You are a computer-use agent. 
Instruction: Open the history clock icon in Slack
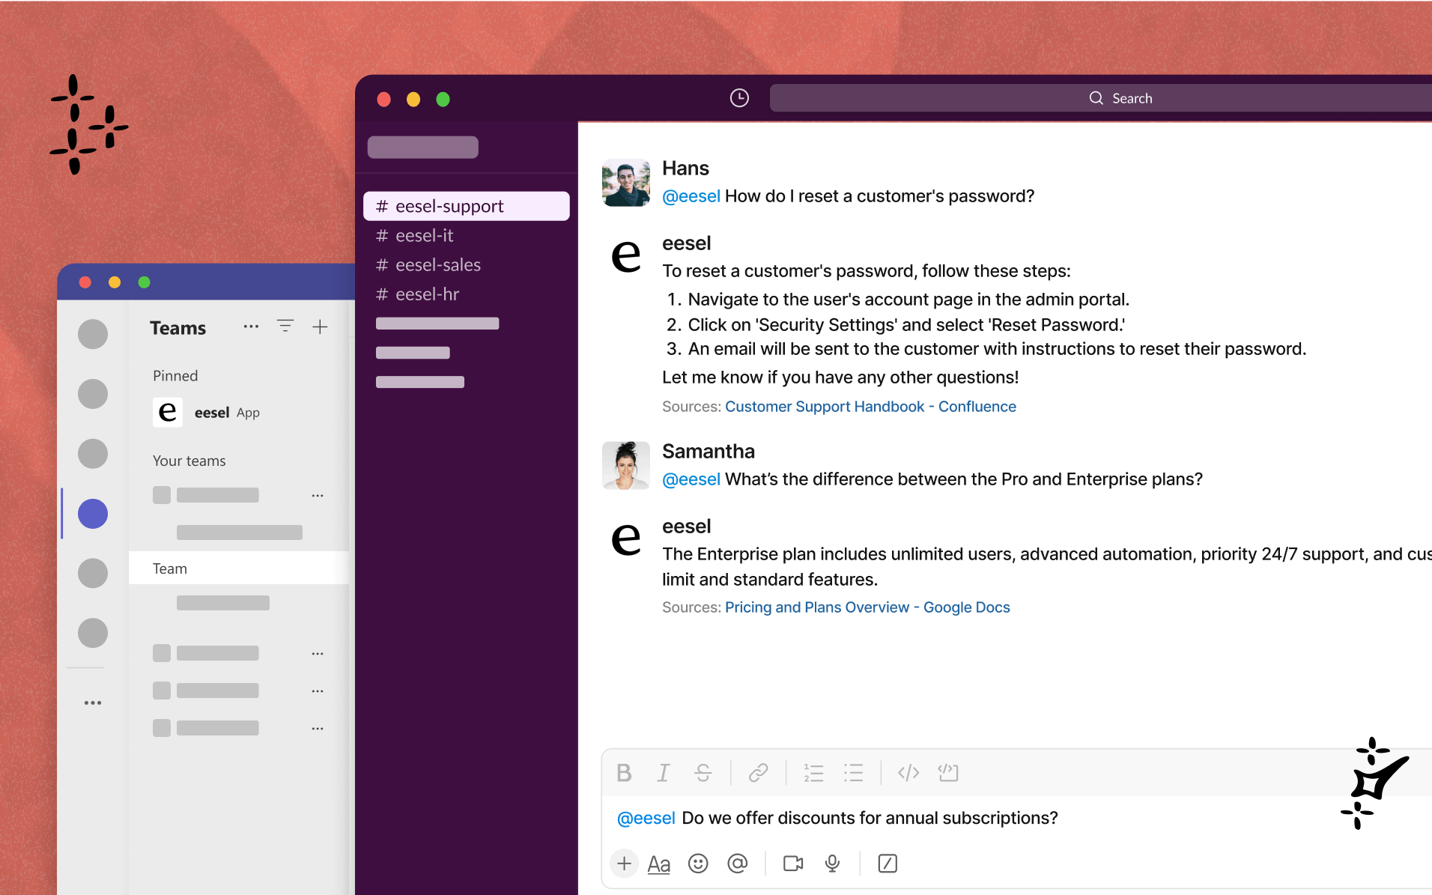tap(739, 98)
